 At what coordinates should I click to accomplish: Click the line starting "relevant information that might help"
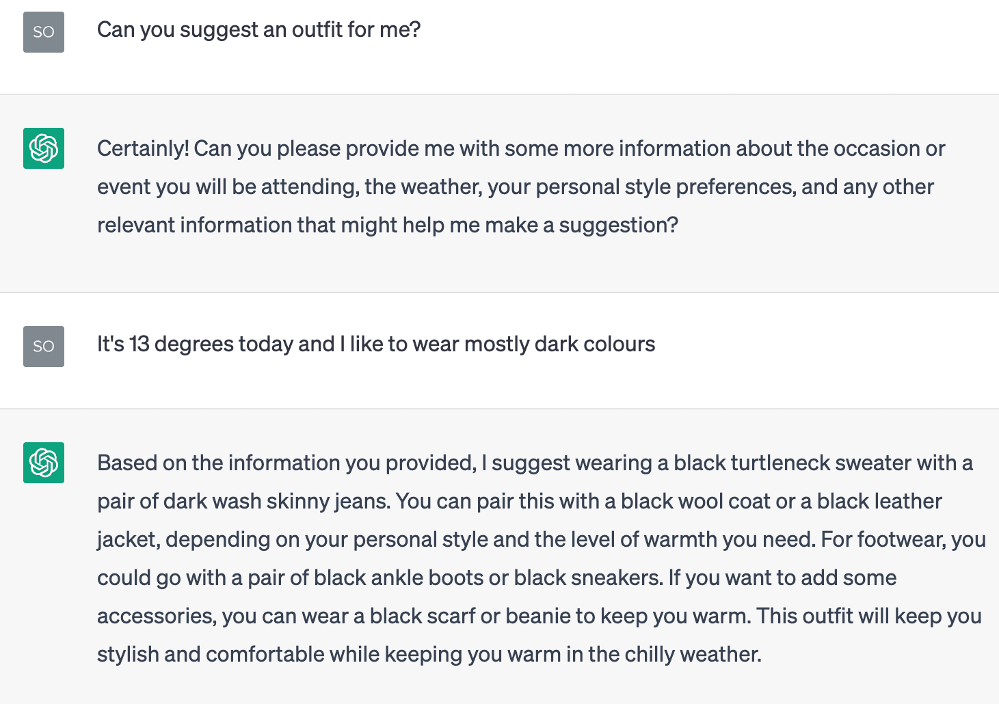pyautogui.click(x=388, y=226)
